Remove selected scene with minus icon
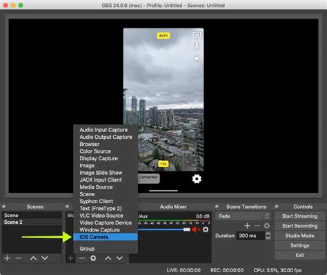This screenshot has height=275, width=327. [19, 258]
